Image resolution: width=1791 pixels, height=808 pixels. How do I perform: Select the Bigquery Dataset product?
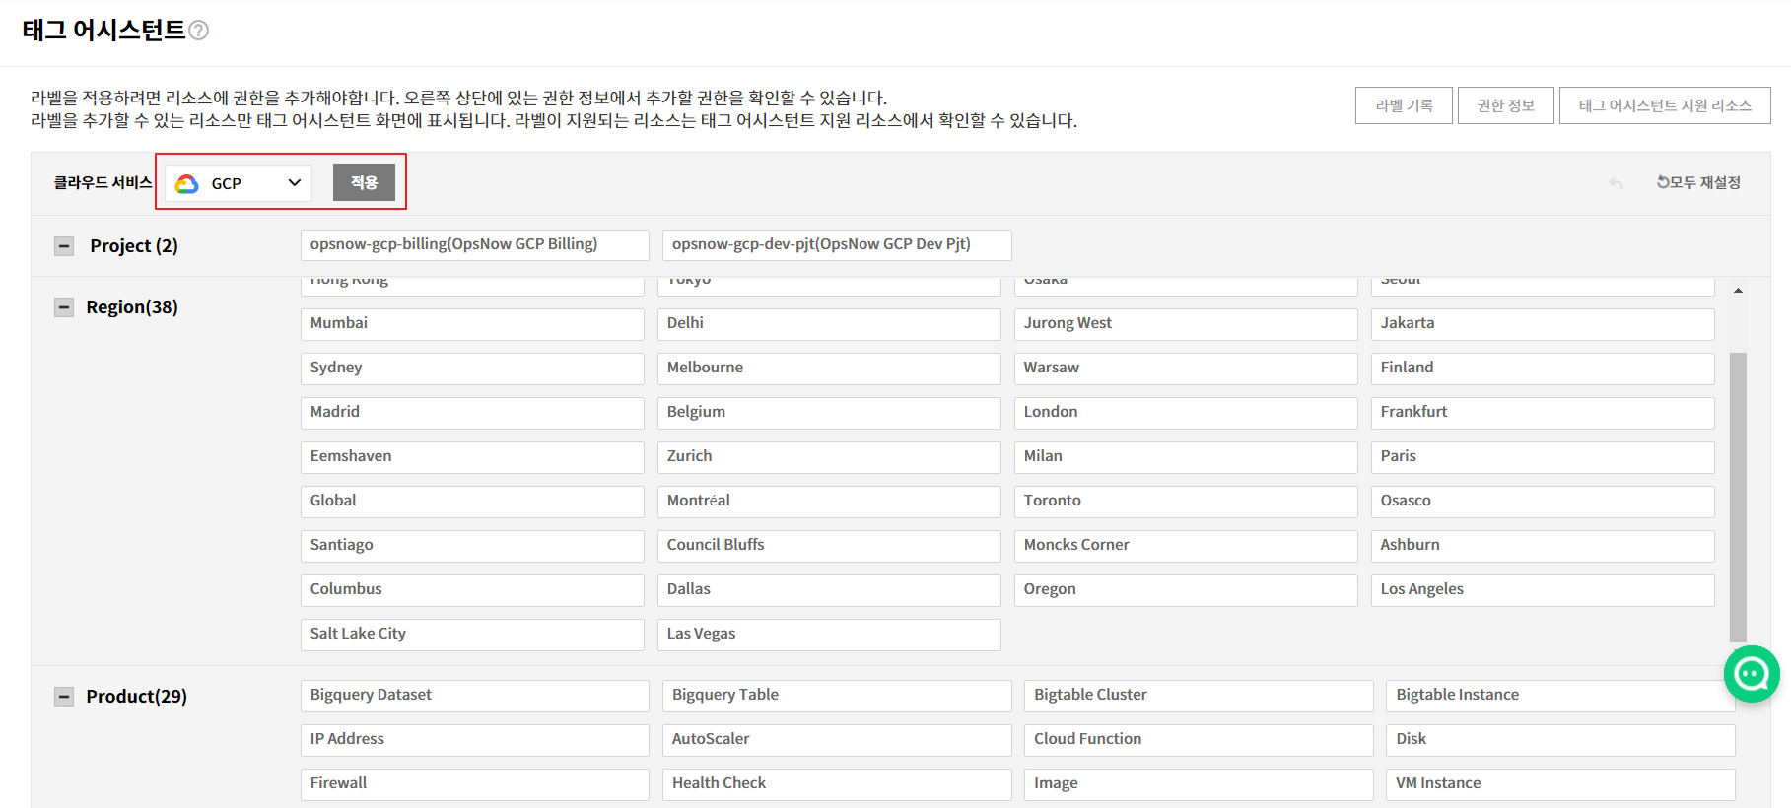474,696
